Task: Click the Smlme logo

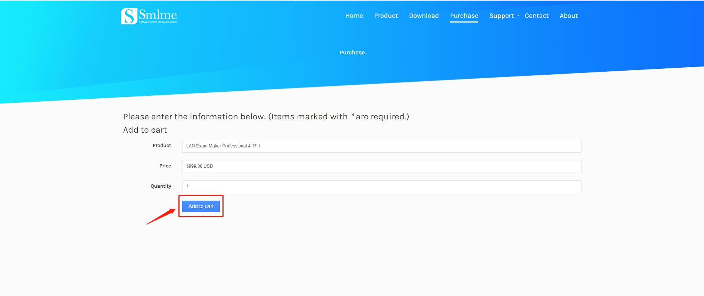Action: (149, 16)
